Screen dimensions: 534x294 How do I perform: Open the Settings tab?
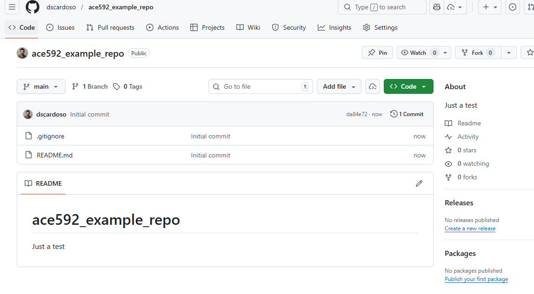[380, 28]
